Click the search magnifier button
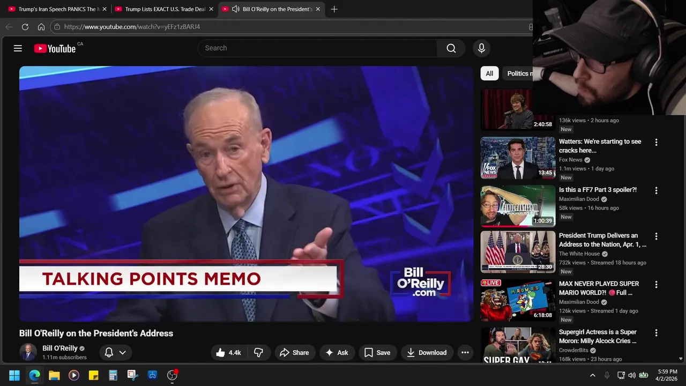This screenshot has width=686, height=386. tap(451, 48)
